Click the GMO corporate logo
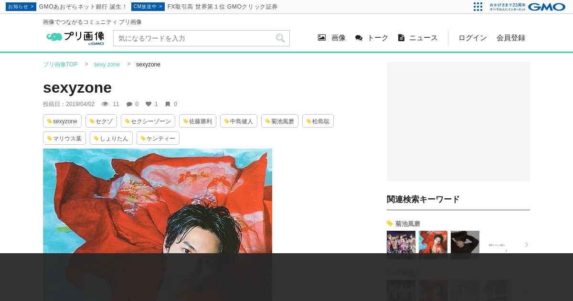Viewport: 573px width, 301px height. (547, 7)
